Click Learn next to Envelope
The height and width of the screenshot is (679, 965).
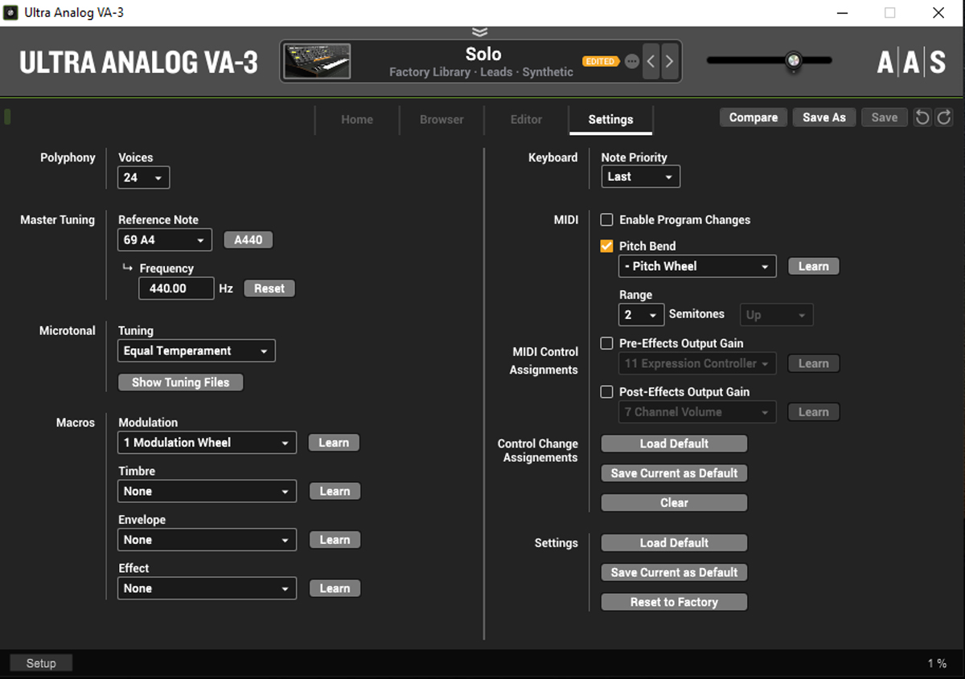pyautogui.click(x=335, y=540)
